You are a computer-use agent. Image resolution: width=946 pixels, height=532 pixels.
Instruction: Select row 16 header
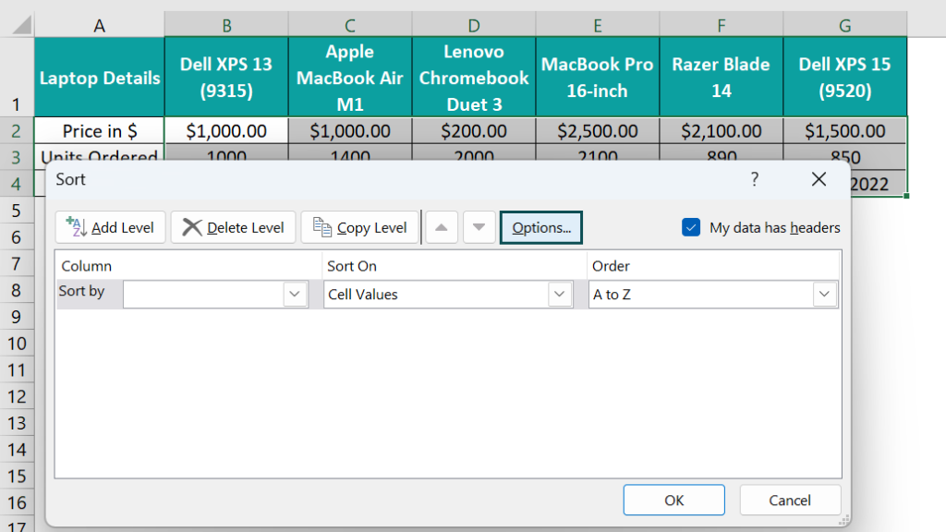tap(17, 502)
